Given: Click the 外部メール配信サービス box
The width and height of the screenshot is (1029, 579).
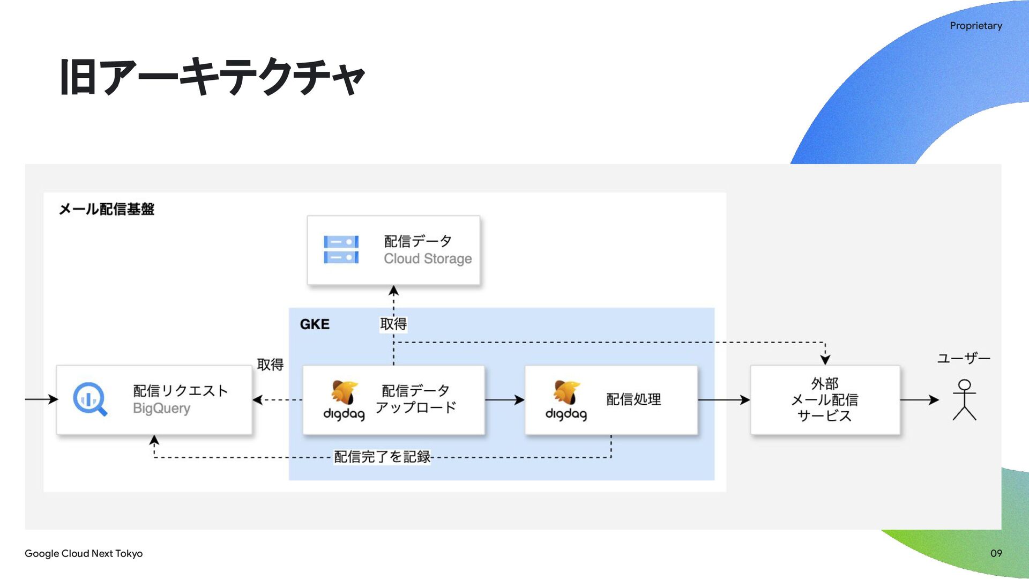Looking at the screenshot, I should point(825,400).
